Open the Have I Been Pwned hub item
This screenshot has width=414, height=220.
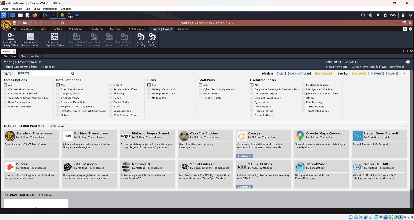[x=379, y=143]
